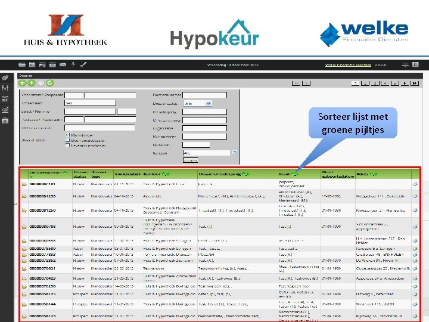The image size is (429, 322).
Task: Go to page 4 of results
Action: pos(385,83)
